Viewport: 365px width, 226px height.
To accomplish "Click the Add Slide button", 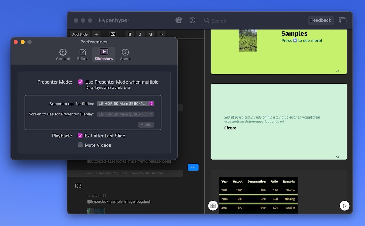I will click(80, 34).
